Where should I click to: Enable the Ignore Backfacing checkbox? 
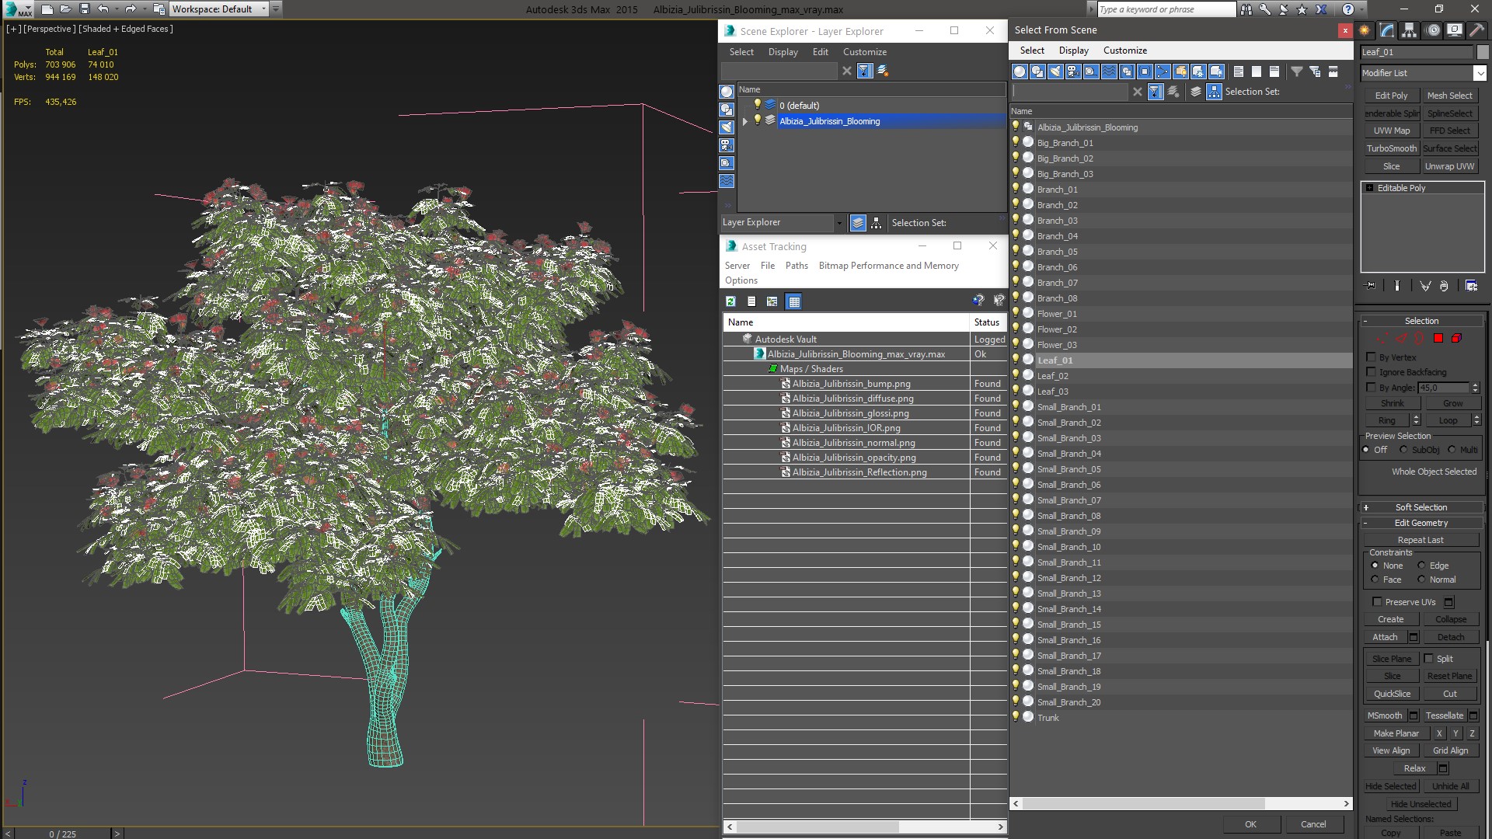click(x=1372, y=372)
